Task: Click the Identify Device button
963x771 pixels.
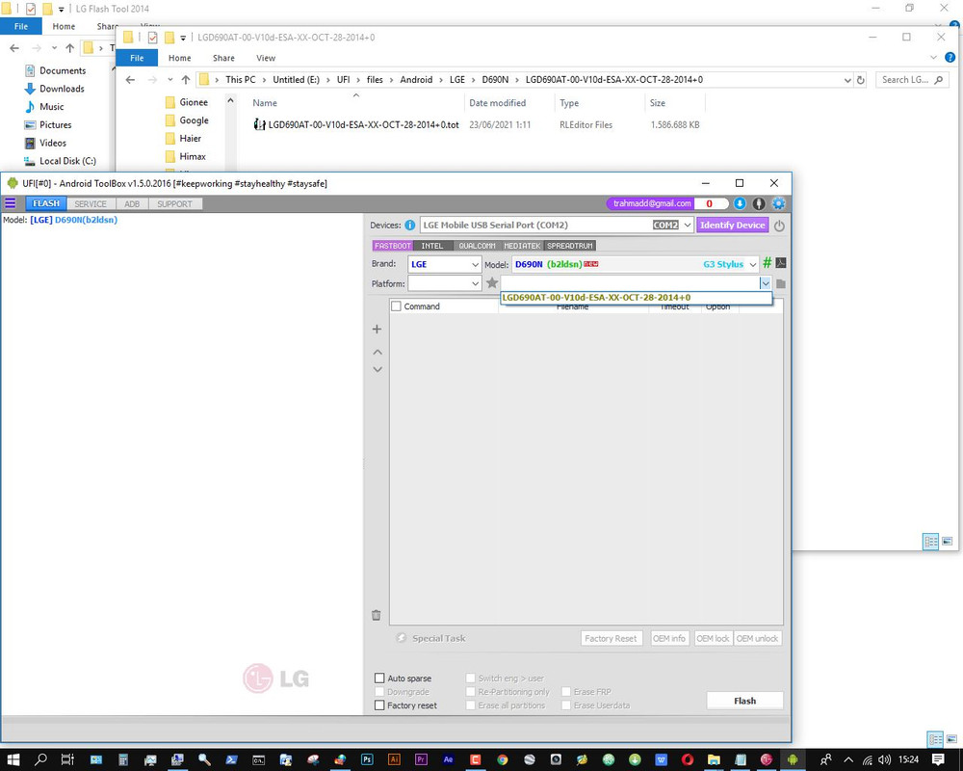Action: point(732,225)
